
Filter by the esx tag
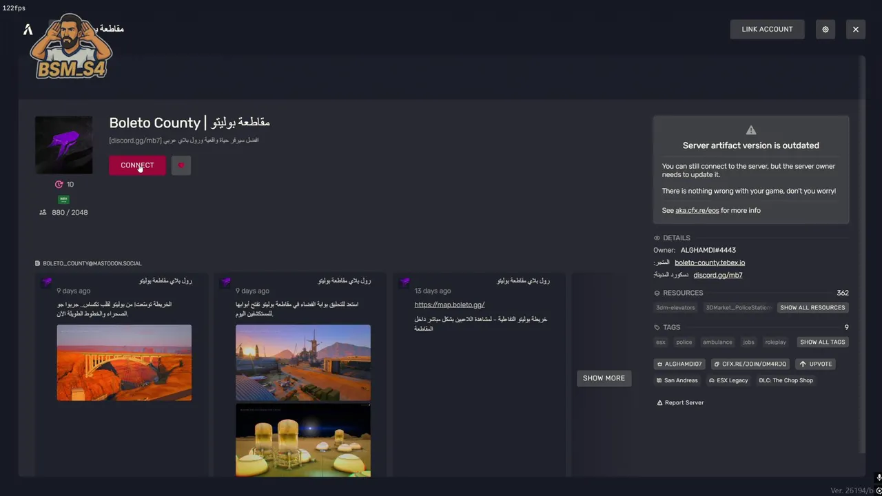point(661,342)
